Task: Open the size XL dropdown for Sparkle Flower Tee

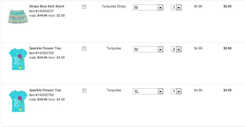Action: point(148,91)
